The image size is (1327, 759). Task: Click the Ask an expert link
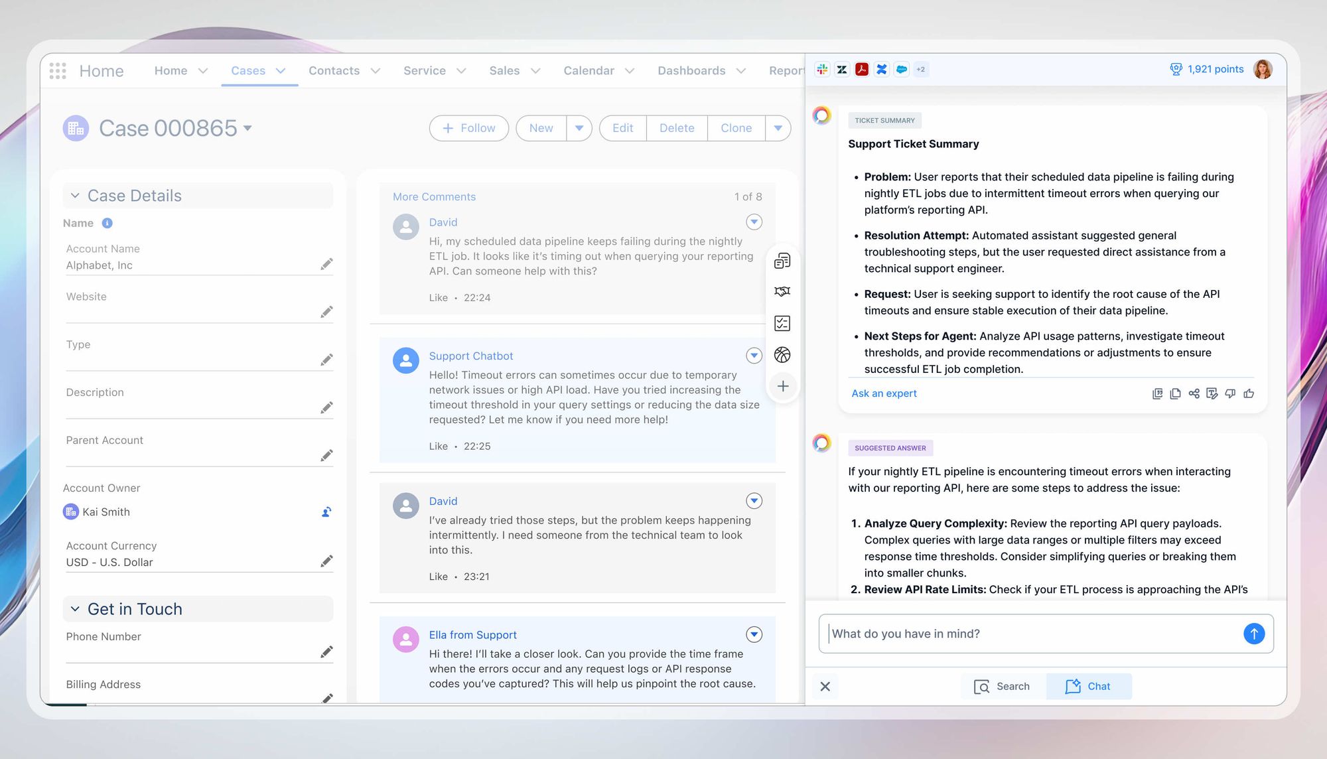tap(884, 393)
